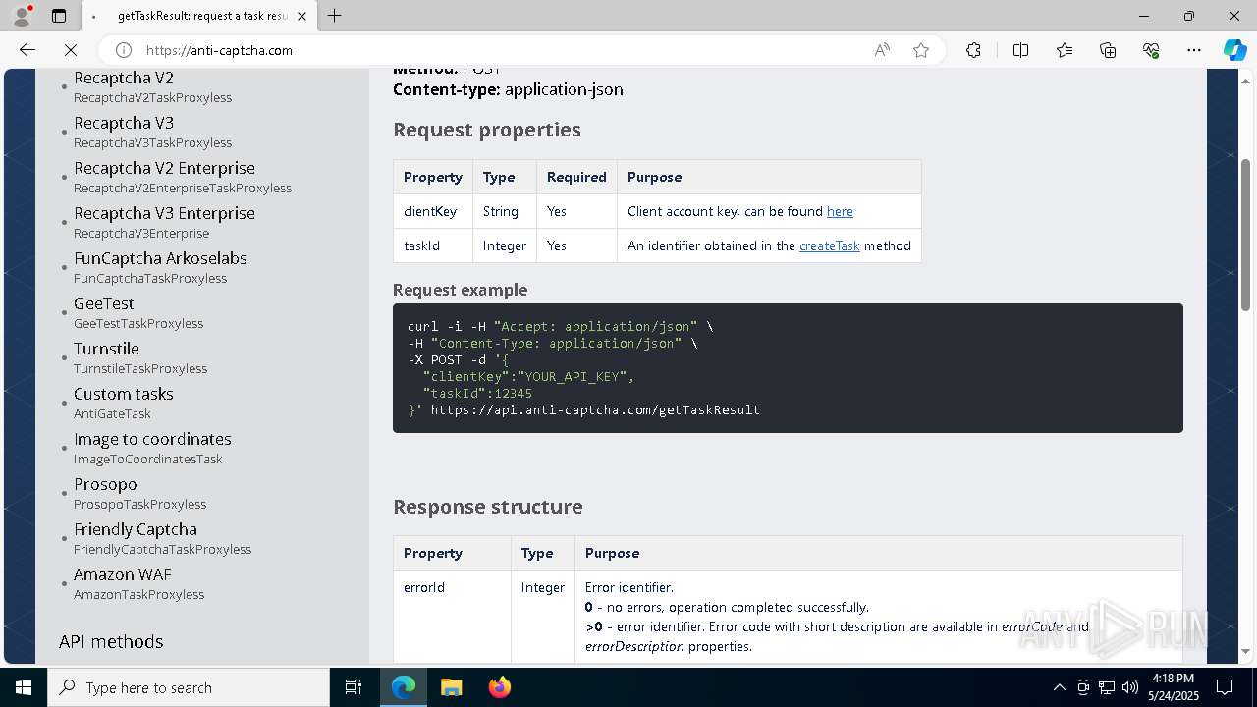Show hidden tray icons
This screenshot has width=1257, height=707.
click(x=1059, y=687)
